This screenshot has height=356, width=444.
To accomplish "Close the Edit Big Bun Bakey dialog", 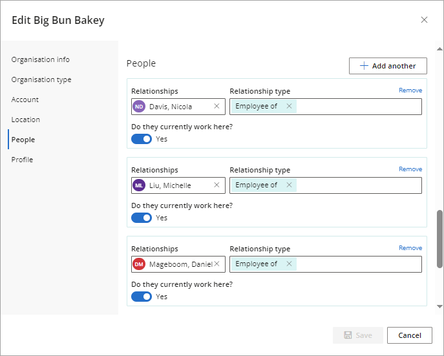I will click(x=424, y=20).
